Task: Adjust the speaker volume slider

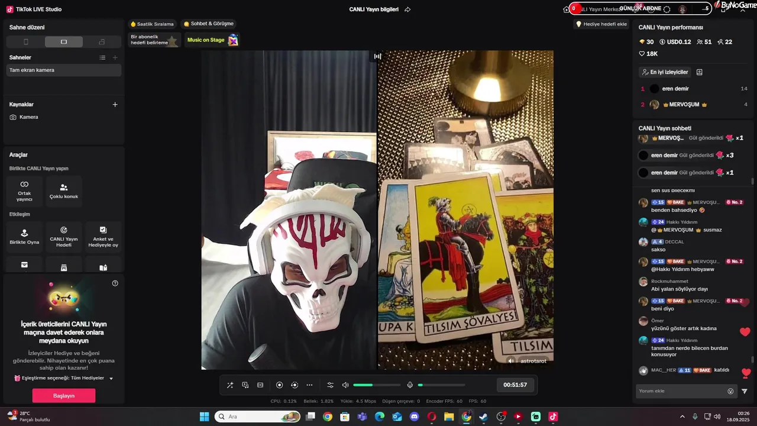Action: click(x=377, y=385)
